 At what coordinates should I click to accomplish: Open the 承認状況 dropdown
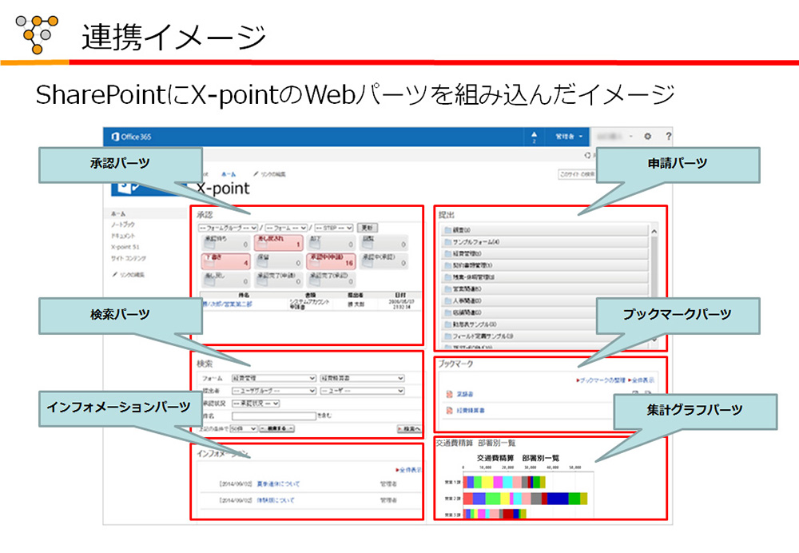(x=256, y=403)
